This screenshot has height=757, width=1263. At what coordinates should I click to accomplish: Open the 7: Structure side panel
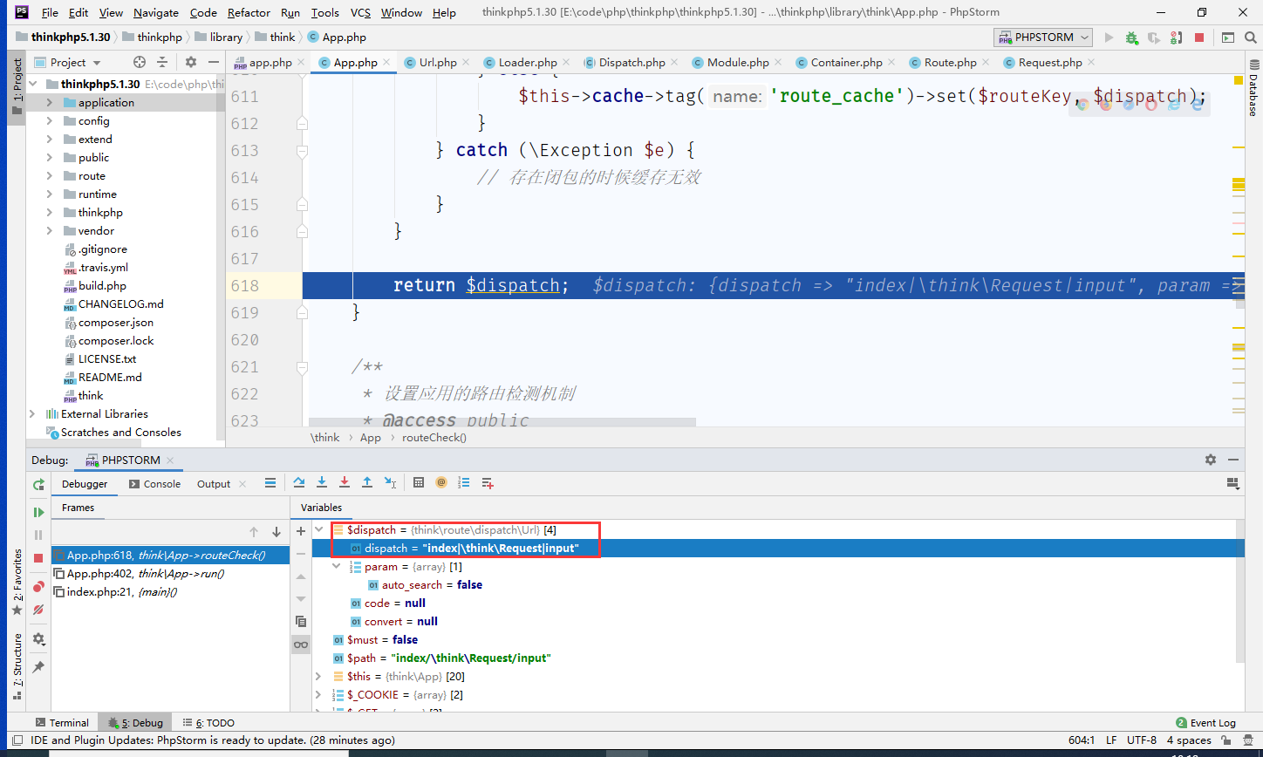[x=17, y=667]
